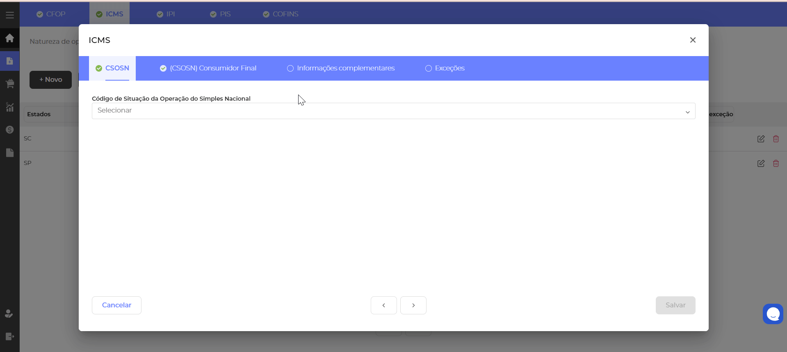Go back with the left chevron button

coord(383,305)
